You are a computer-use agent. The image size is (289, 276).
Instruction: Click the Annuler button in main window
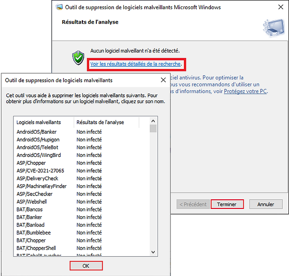(266, 204)
